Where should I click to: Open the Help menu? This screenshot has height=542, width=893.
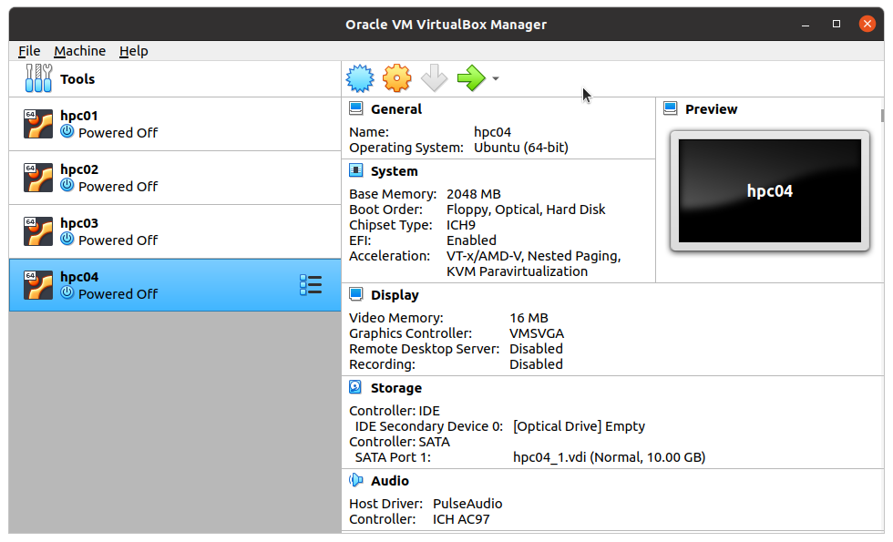tap(134, 51)
